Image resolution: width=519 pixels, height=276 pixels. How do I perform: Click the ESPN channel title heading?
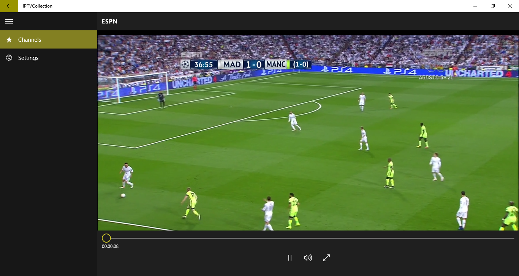[x=109, y=22]
